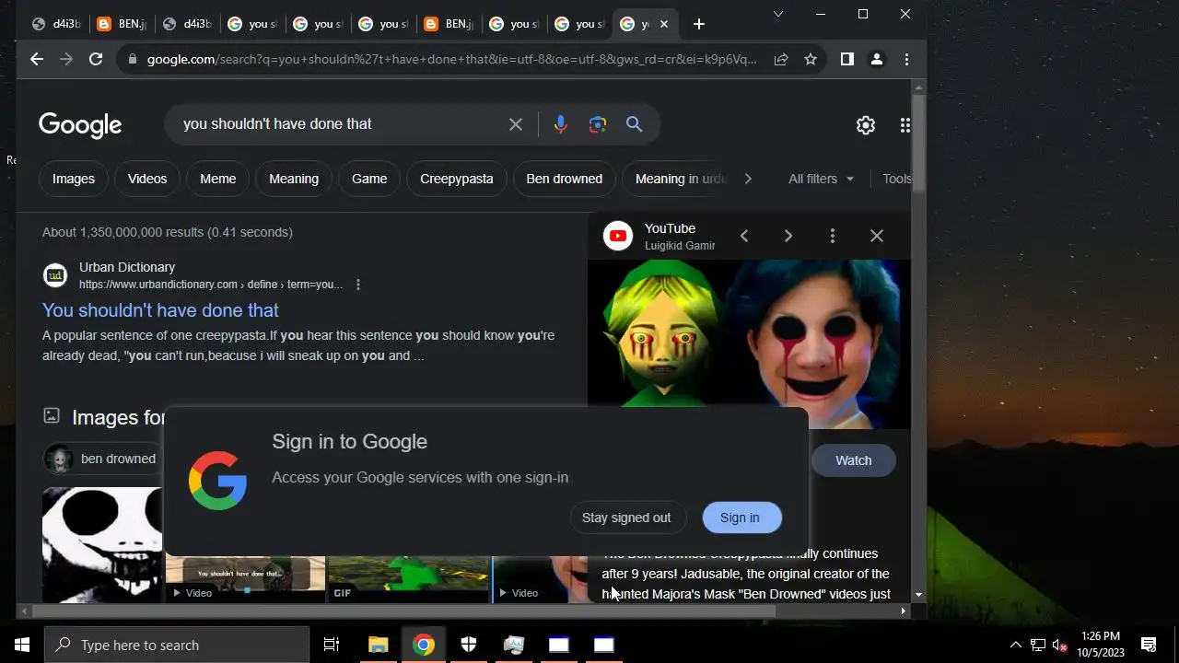Viewport: 1179px width, 663px height.
Task: Open 'You shouldn't have done that' result link
Action: click(x=160, y=310)
